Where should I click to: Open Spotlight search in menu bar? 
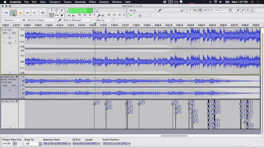pyautogui.click(x=252, y=2)
